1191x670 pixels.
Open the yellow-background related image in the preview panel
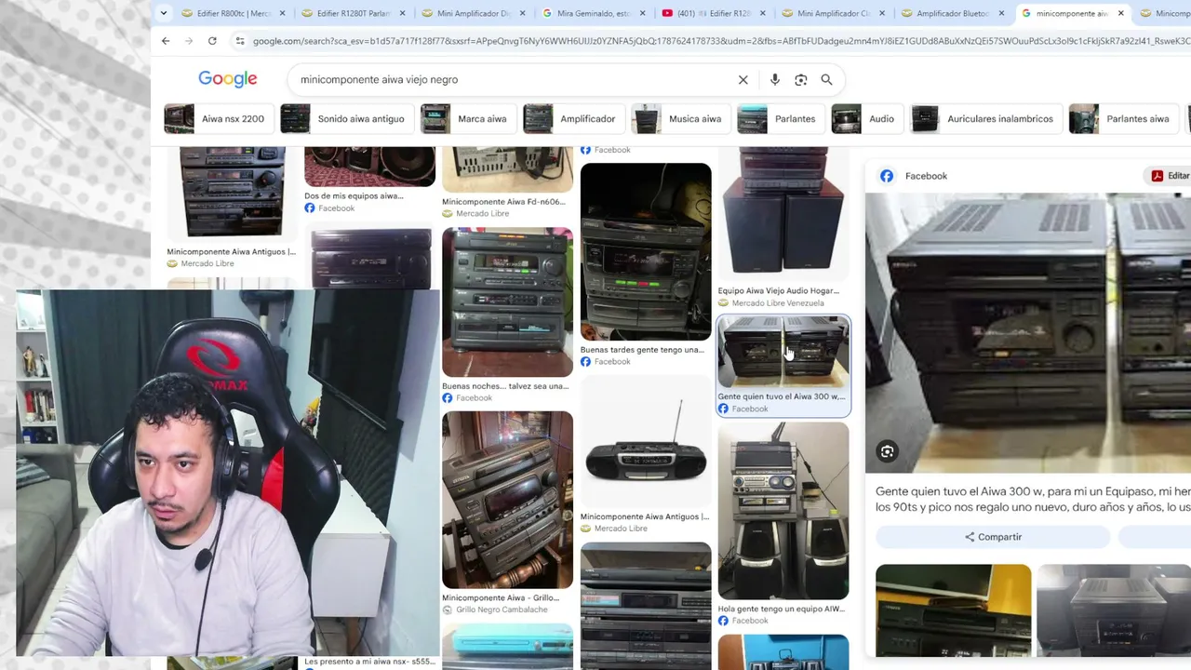(953, 610)
